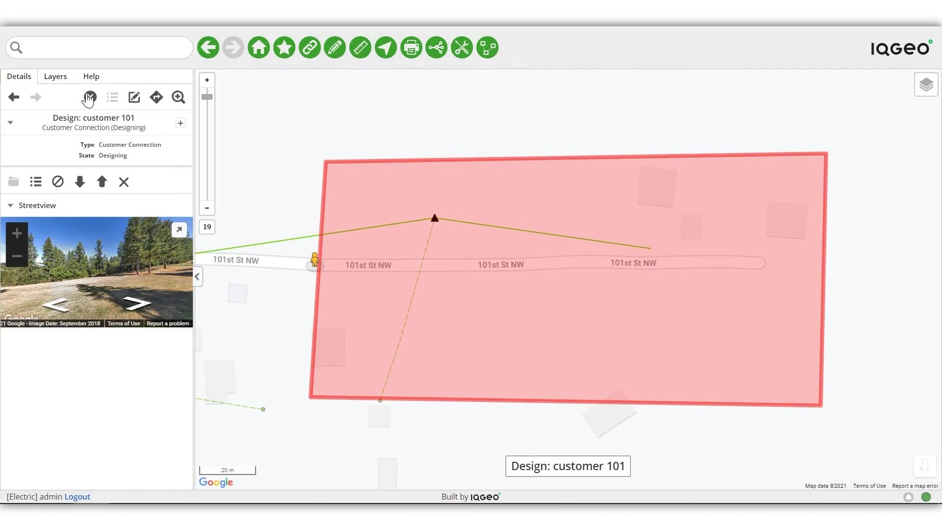
Task: Click the delete X icon in toolbar
Action: pyautogui.click(x=124, y=182)
